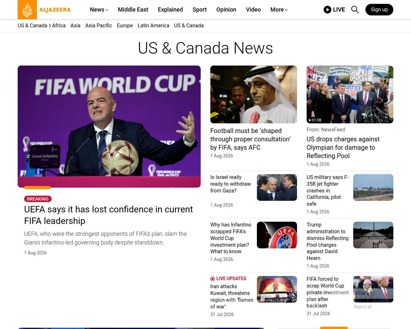
Task: Select Europe in the region subnav
Action: click(x=125, y=25)
